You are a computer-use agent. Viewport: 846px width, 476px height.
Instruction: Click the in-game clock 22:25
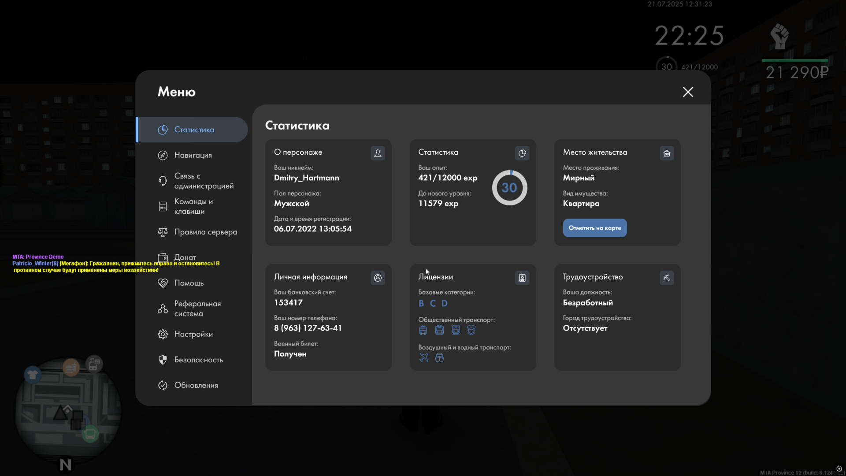coord(689,36)
